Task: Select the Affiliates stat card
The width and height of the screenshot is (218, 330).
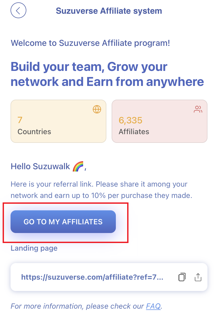Action: point(160,121)
